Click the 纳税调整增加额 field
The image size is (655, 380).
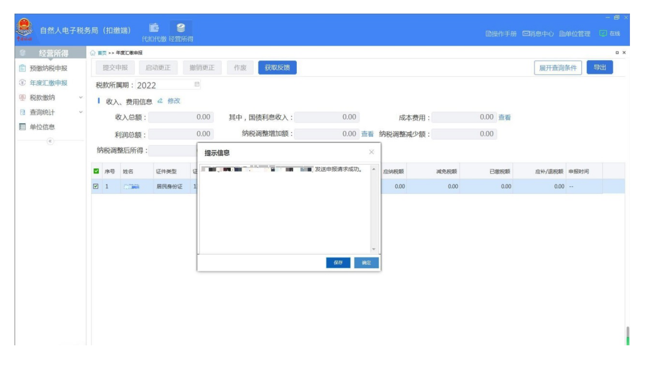(327, 134)
